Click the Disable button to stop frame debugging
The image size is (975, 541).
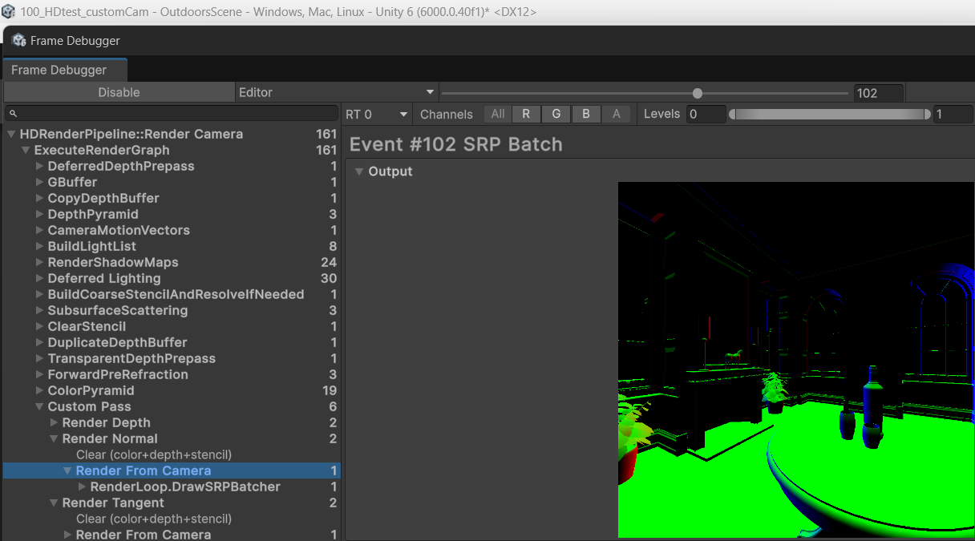[x=119, y=91]
